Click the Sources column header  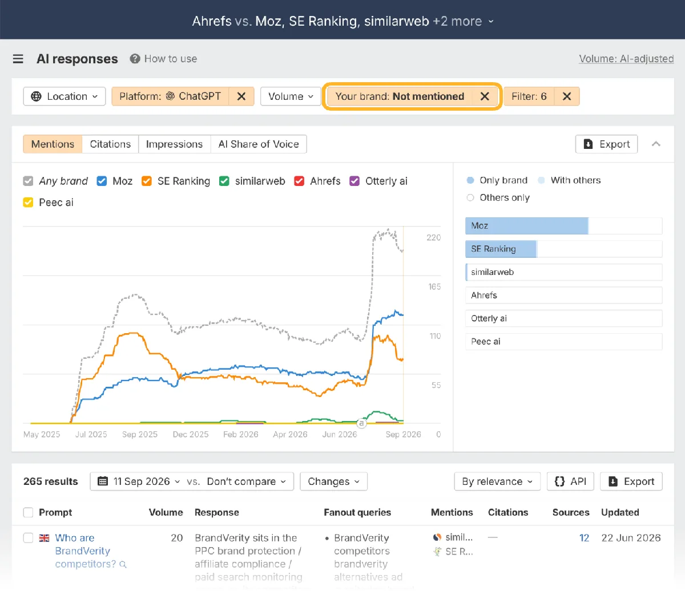click(x=571, y=512)
